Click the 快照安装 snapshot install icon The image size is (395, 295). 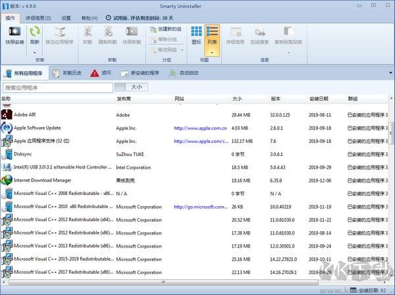point(14,32)
